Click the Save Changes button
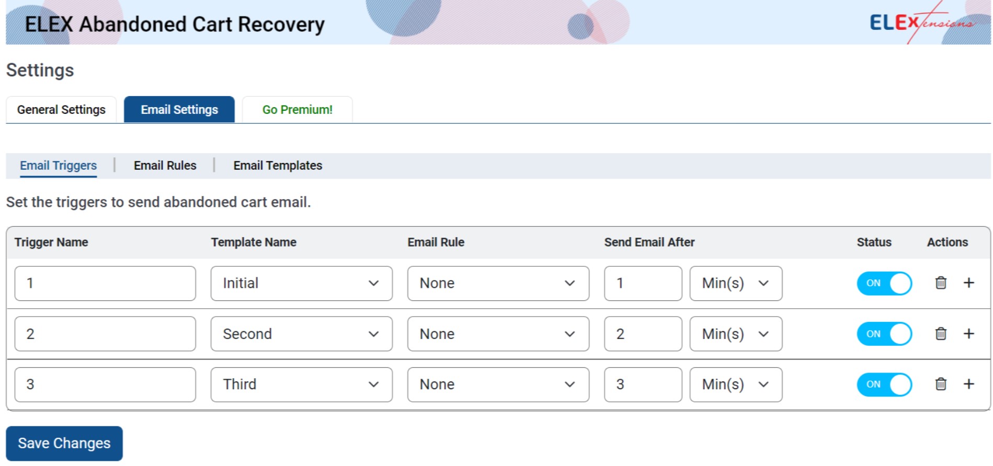Screen dimensions: 993x466 pos(64,443)
